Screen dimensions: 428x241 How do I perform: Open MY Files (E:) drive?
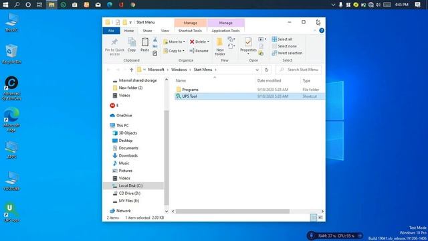129,201
